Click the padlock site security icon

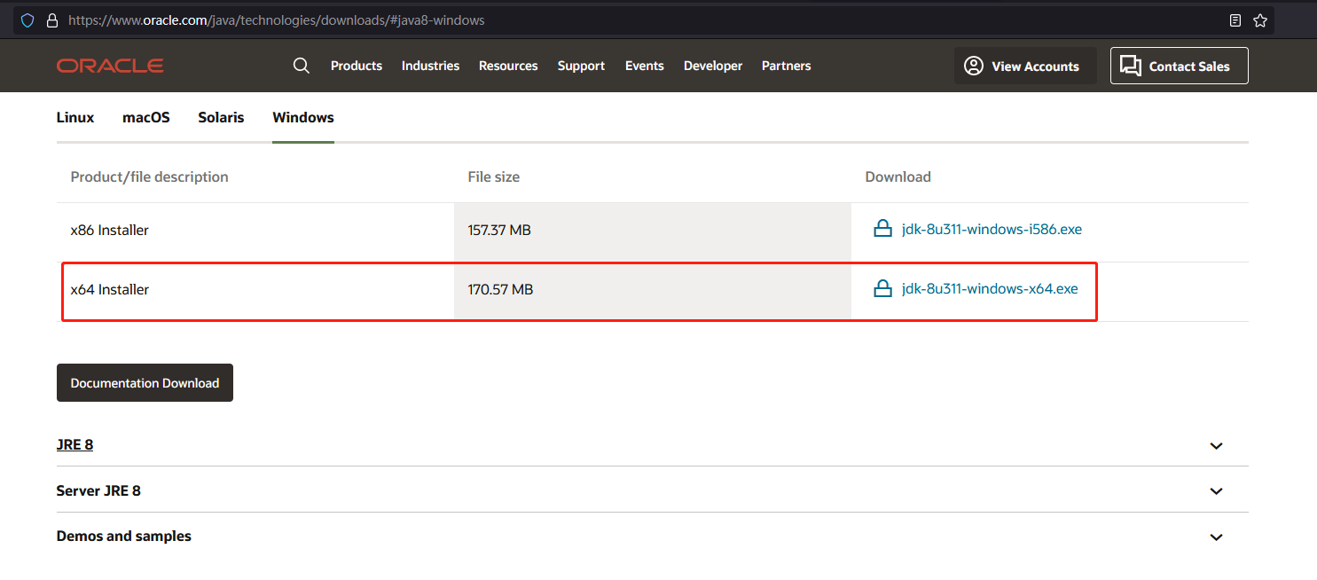click(51, 20)
